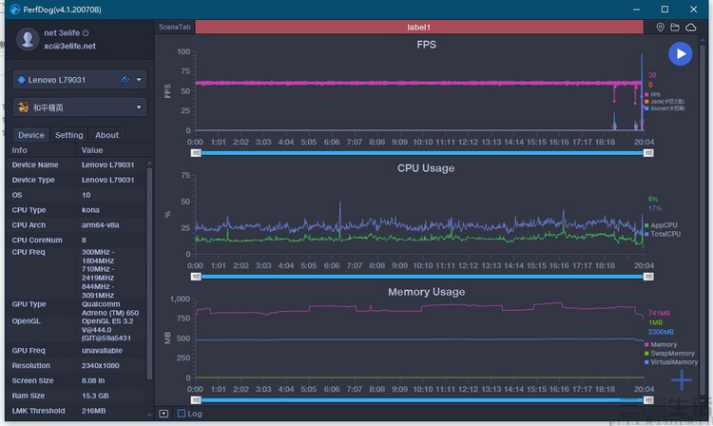Click the blue play record button
The height and width of the screenshot is (426, 713).
[x=681, y=54]
